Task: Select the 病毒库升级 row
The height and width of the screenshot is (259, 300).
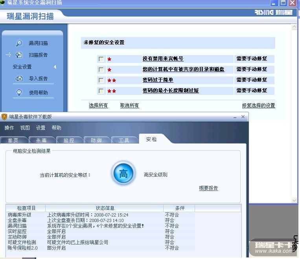Action: pos(101,215)
